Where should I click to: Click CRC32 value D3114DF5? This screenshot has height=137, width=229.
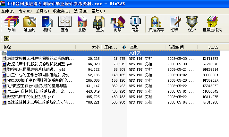(210, 97)
